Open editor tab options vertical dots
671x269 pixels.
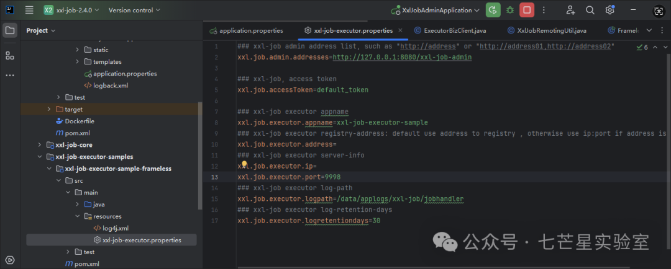(662, 30)
